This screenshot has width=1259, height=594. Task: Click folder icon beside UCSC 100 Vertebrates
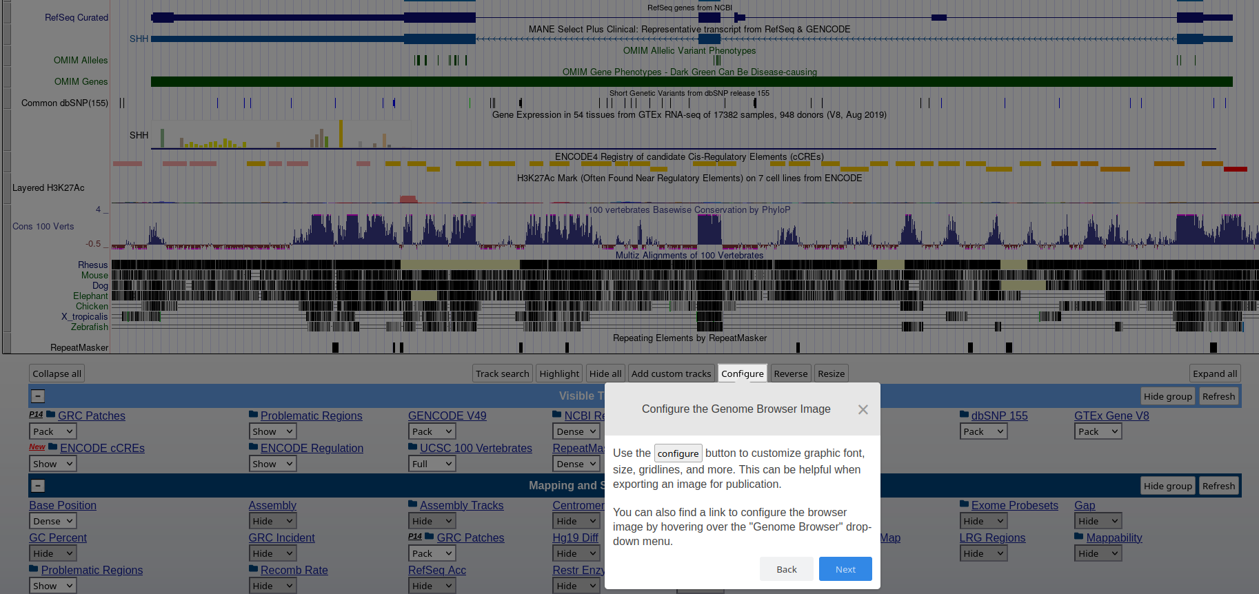(x=413, y=447)
